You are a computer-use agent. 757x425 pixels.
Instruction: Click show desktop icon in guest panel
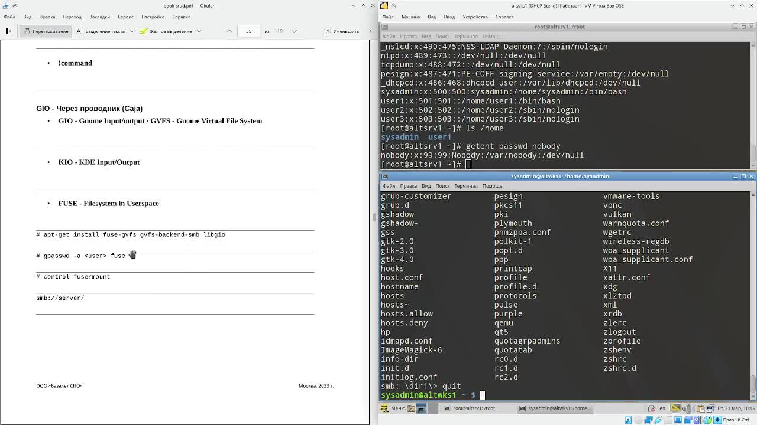pos(421,408)
